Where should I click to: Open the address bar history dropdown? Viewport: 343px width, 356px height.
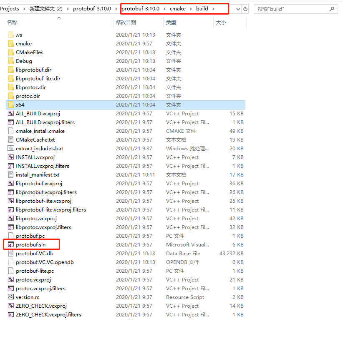coord(238,9)
